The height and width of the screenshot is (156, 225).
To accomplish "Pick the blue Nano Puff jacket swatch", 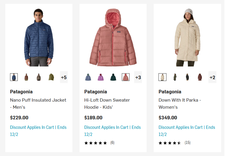I will pyautogui.click(x=14, y=77).
